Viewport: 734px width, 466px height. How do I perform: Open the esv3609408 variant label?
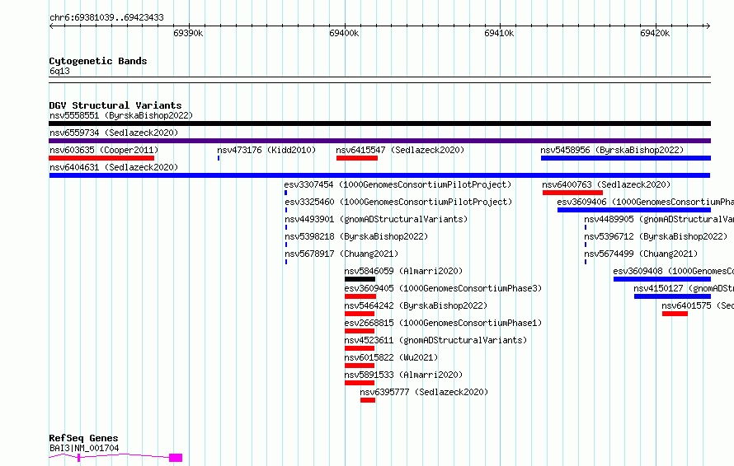[x=674, y=271]
